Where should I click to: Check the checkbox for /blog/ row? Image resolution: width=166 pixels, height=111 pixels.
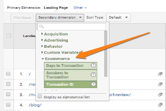tap(8, 105)
